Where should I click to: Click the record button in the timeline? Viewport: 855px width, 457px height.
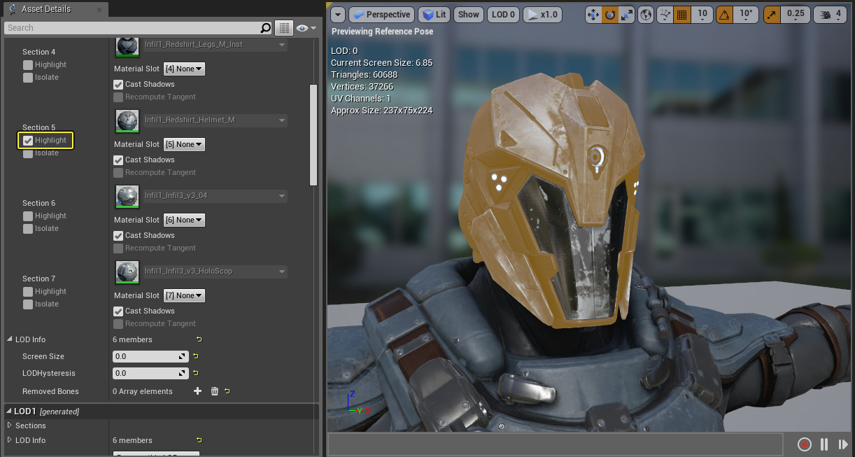tap(805, 444)
